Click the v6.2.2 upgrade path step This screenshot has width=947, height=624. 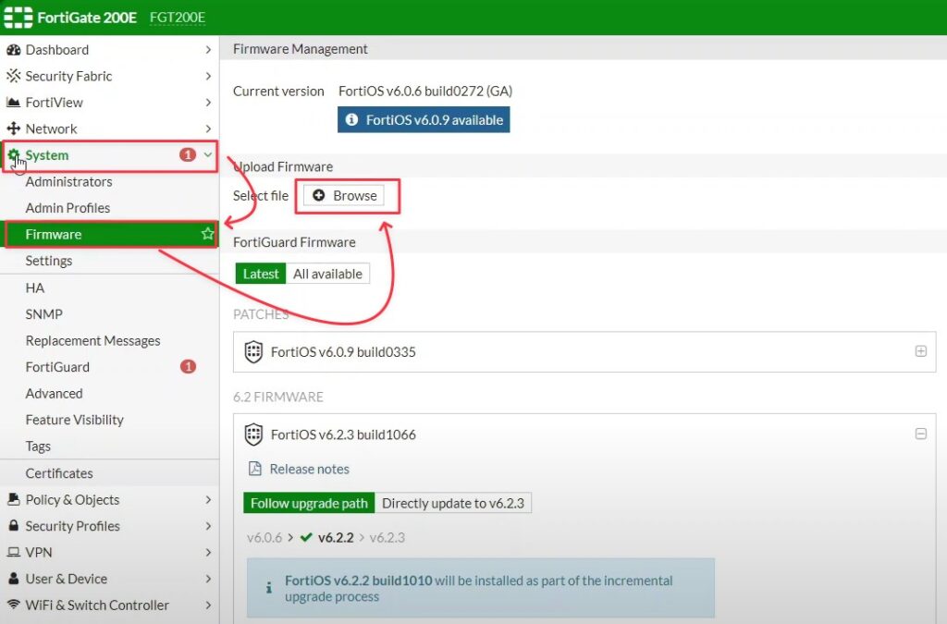coord(336,537)
